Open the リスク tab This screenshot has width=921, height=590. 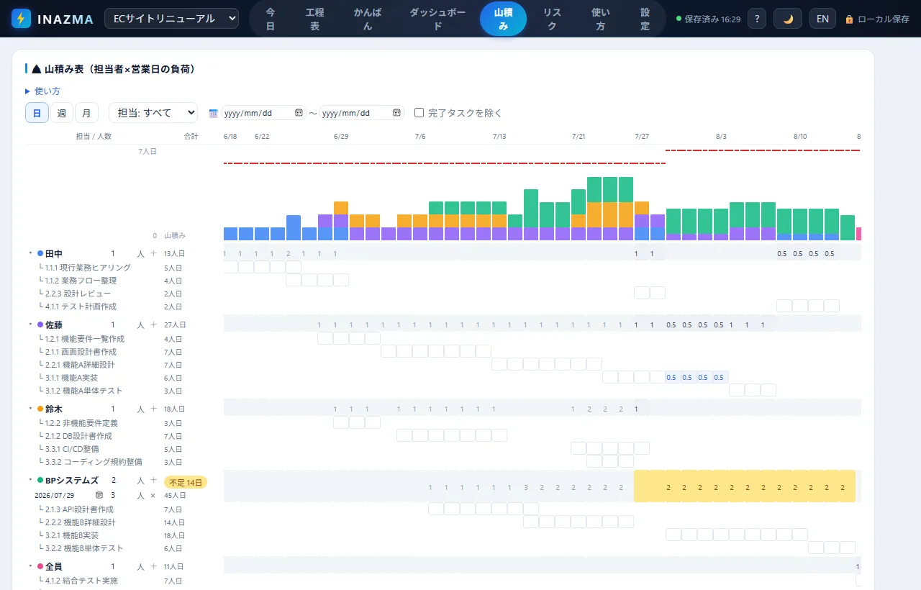click(553, 19)
